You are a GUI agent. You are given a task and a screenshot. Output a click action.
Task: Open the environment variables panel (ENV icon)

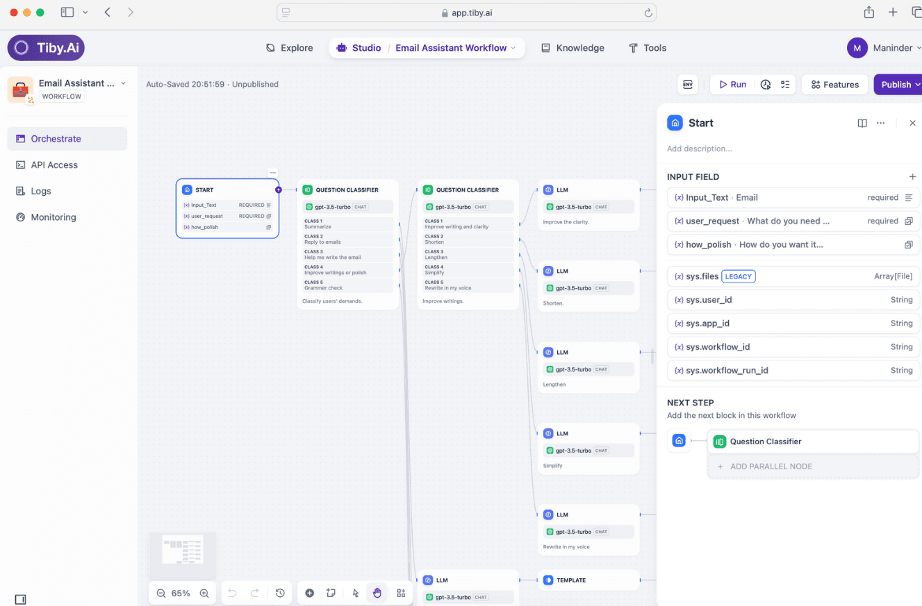point(688,84)
